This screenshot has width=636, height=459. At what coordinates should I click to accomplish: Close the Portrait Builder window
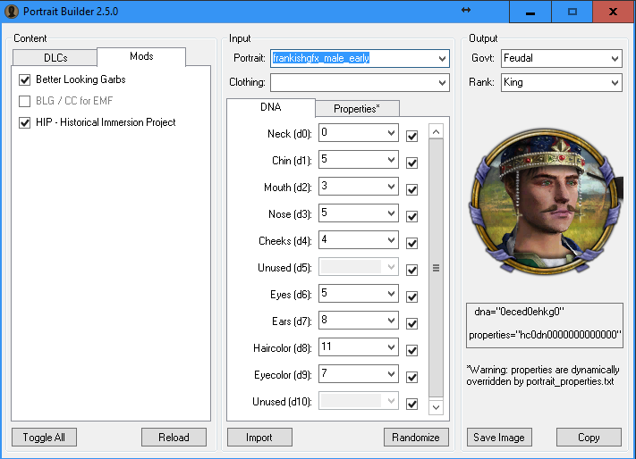tap(614, 12)
